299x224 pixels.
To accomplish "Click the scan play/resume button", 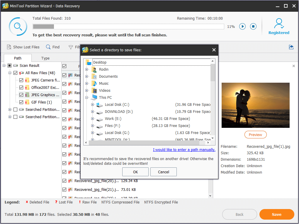I will pyautogui.click(x=242, y=26).
